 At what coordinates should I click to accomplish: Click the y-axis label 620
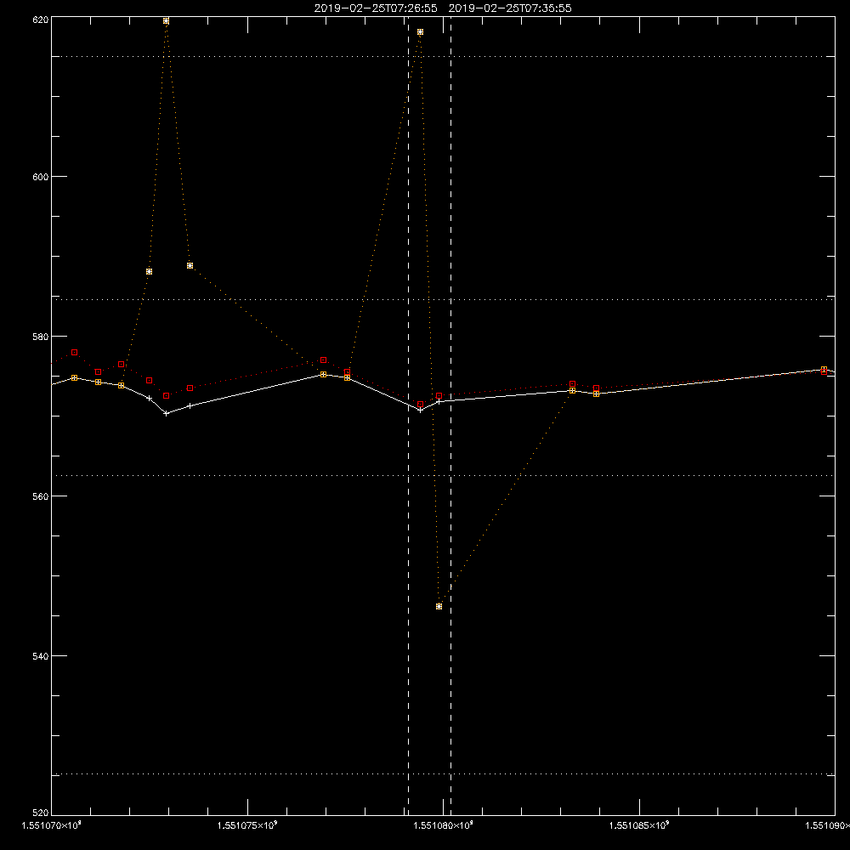pos(41,20)
